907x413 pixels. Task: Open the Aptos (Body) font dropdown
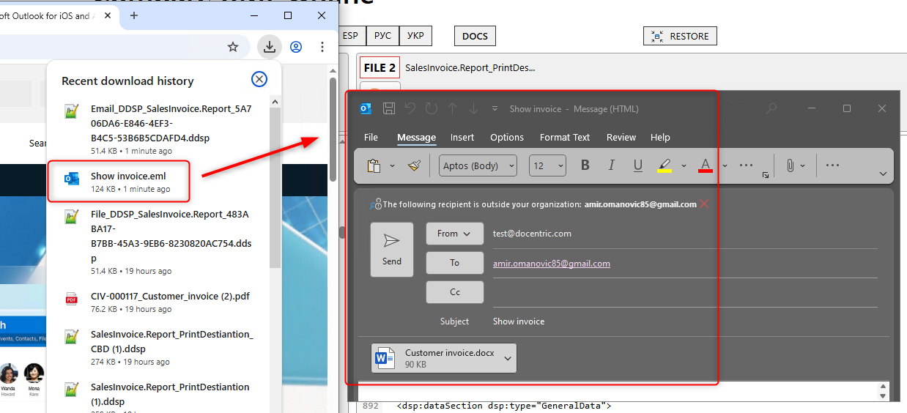pos(478,165)
